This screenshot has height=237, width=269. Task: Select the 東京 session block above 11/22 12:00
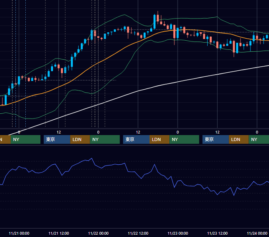click(x=136, y=139)
